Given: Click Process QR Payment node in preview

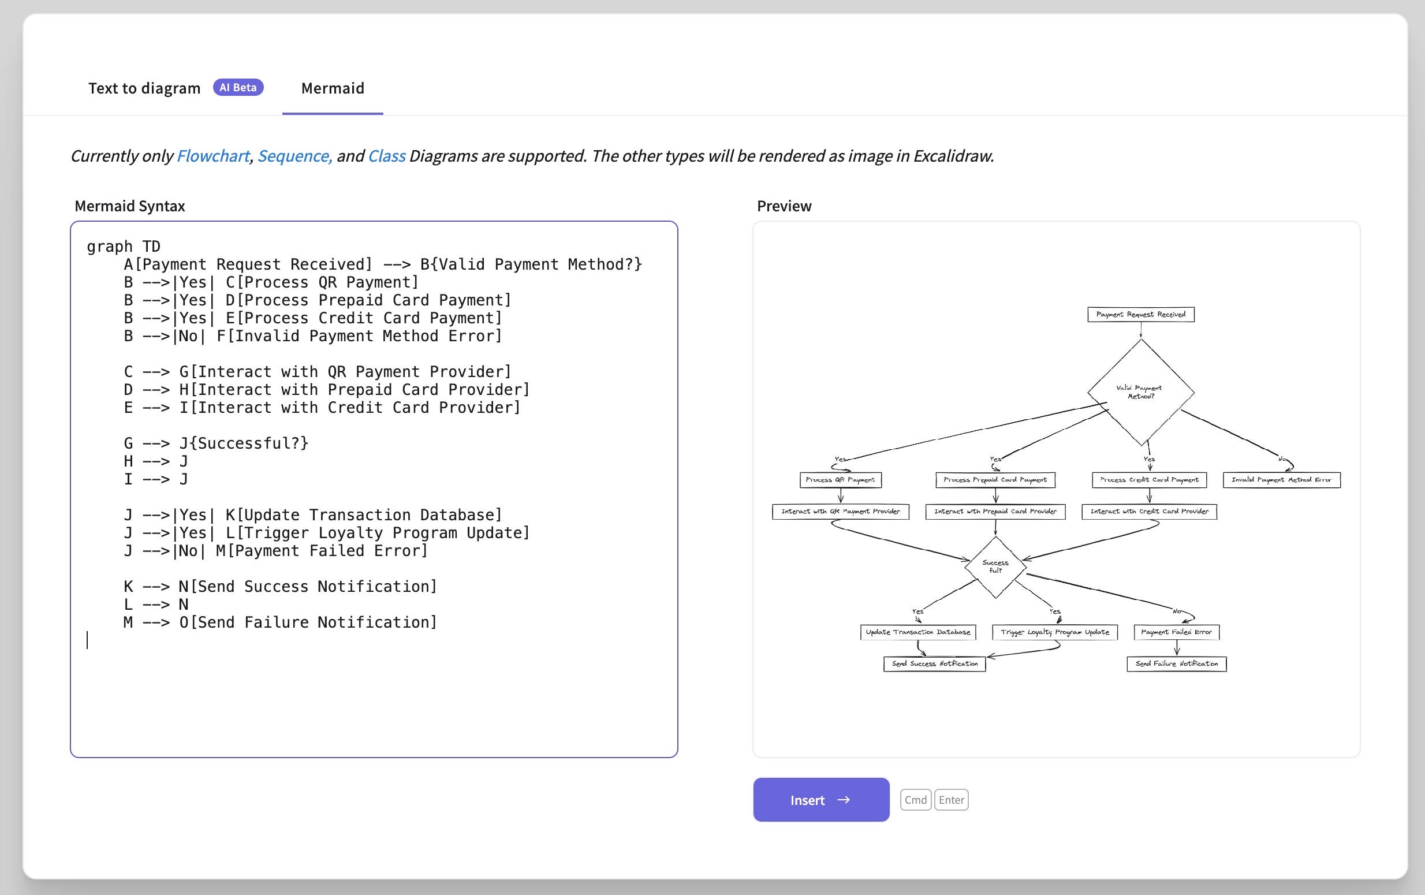Looking at the screenshot, I should (x=840, y=480).
